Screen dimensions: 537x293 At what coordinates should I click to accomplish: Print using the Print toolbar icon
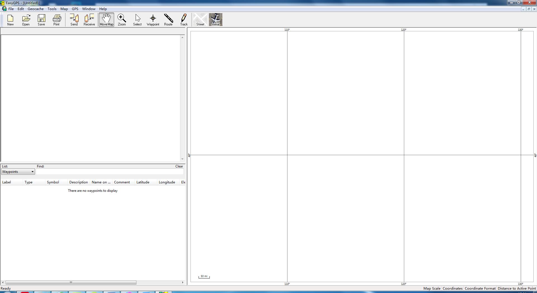(56, 20)
